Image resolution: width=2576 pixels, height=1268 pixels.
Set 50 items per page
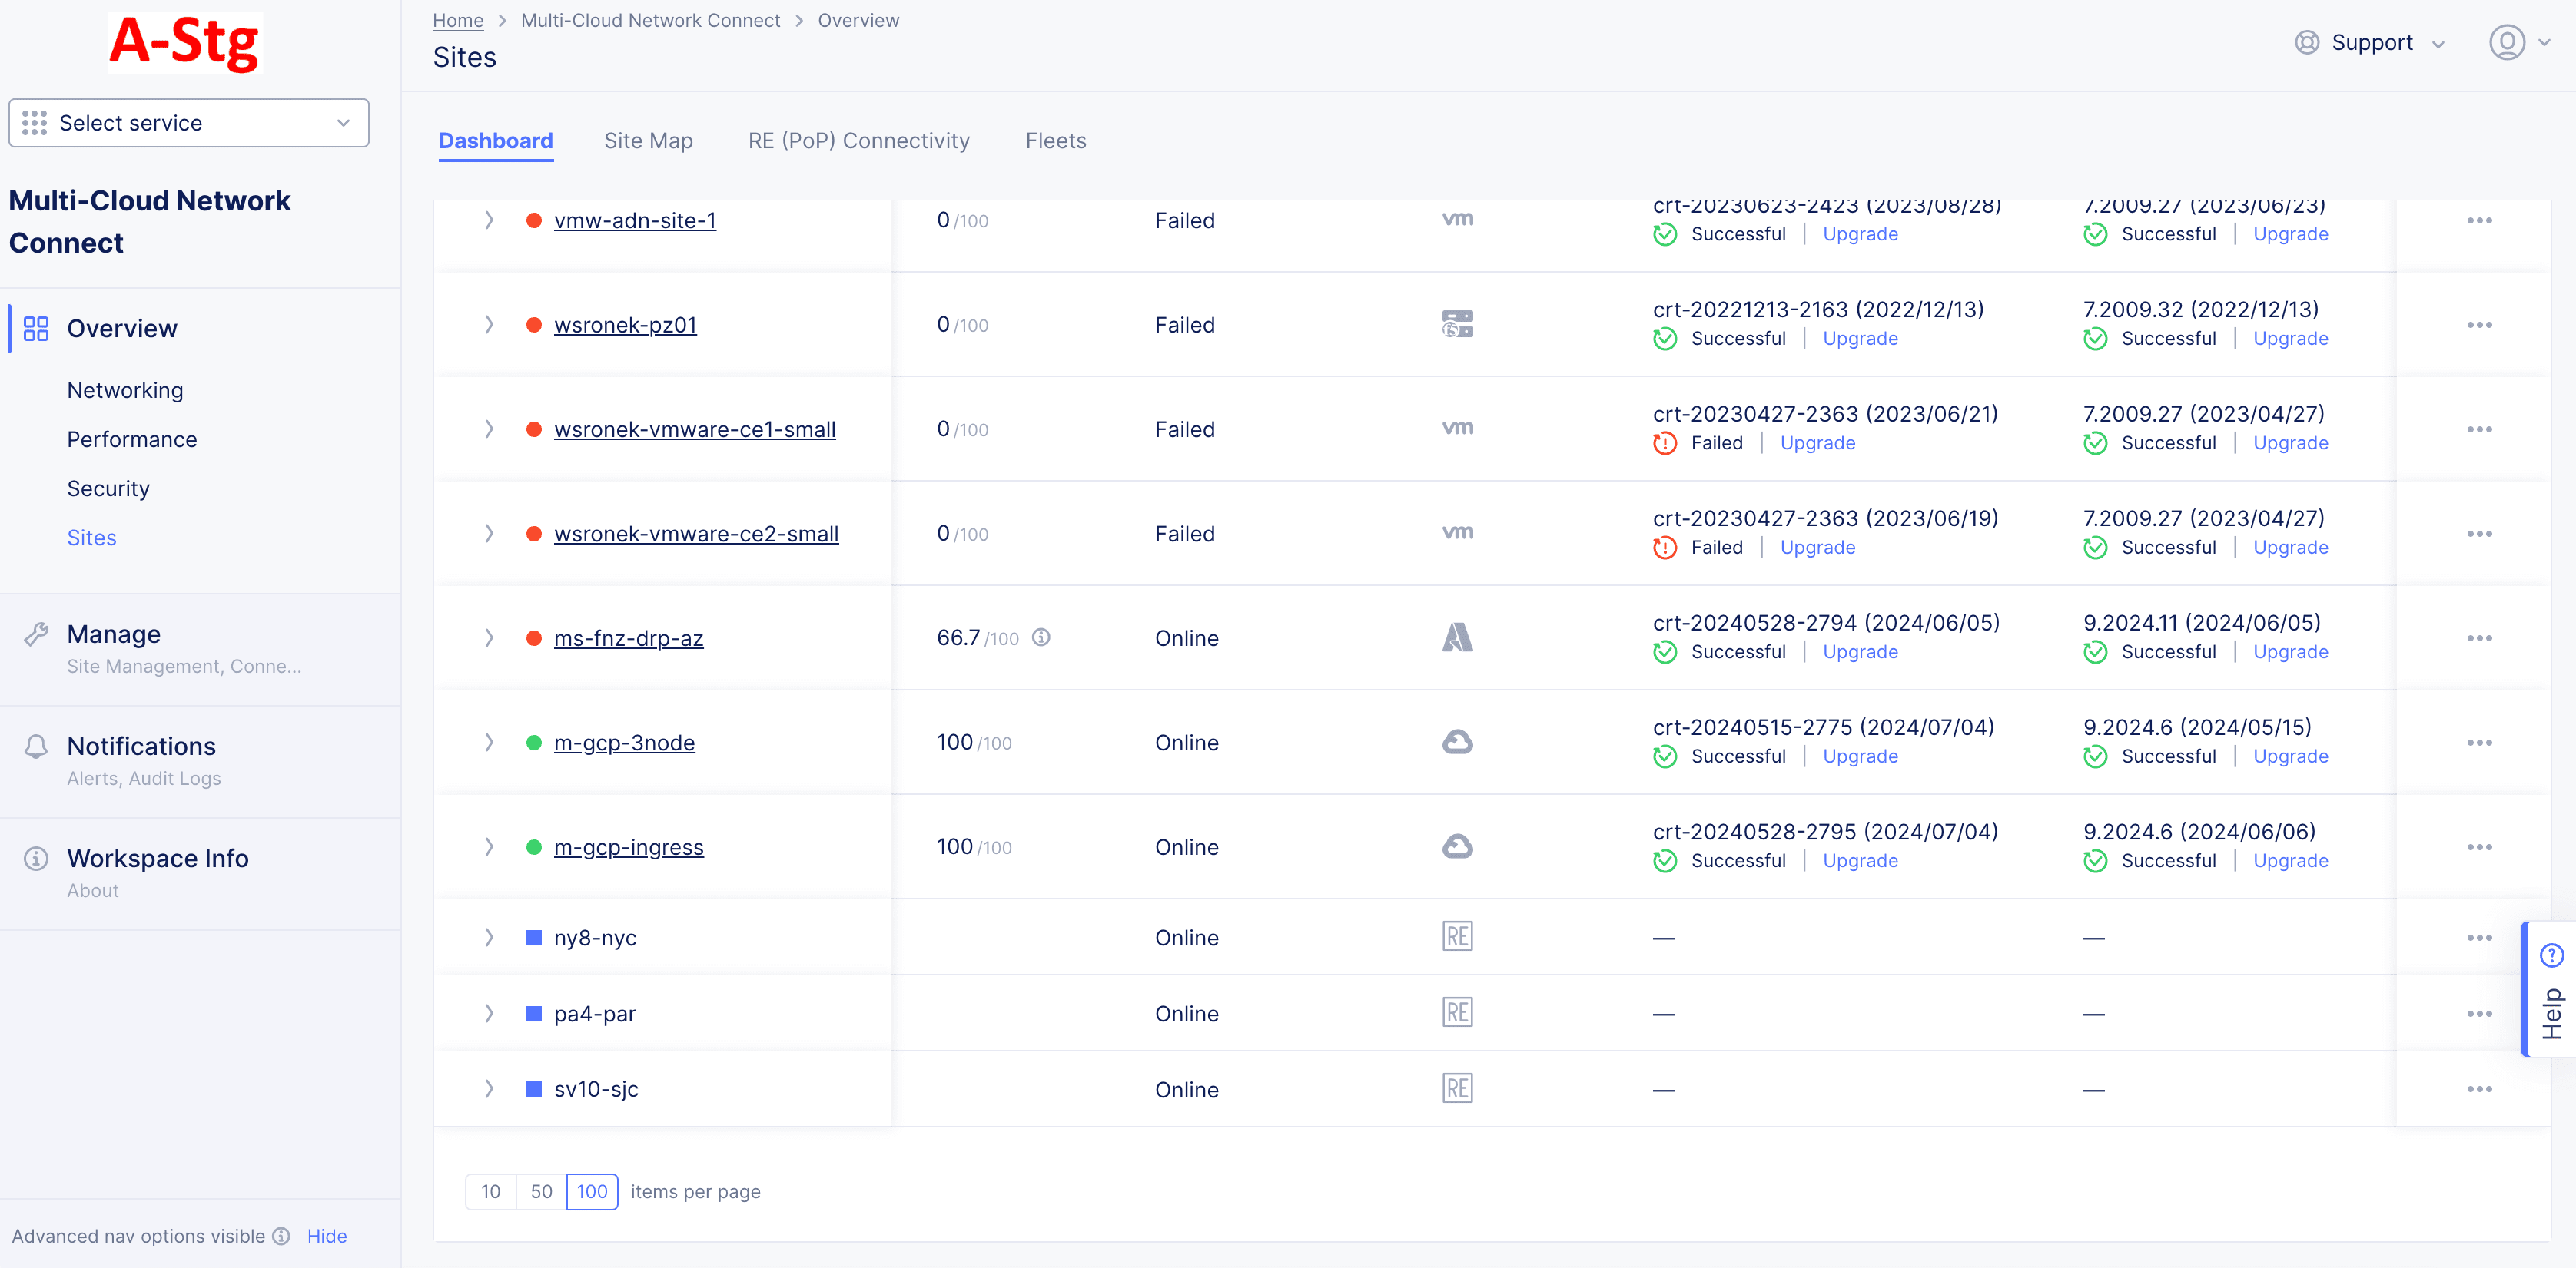pyautogui.click(x=541, y=1191)
